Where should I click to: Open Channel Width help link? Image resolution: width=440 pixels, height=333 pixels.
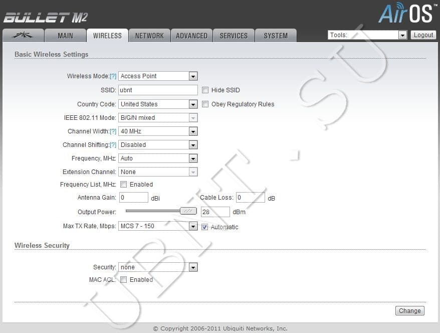(x=113, y=131)
